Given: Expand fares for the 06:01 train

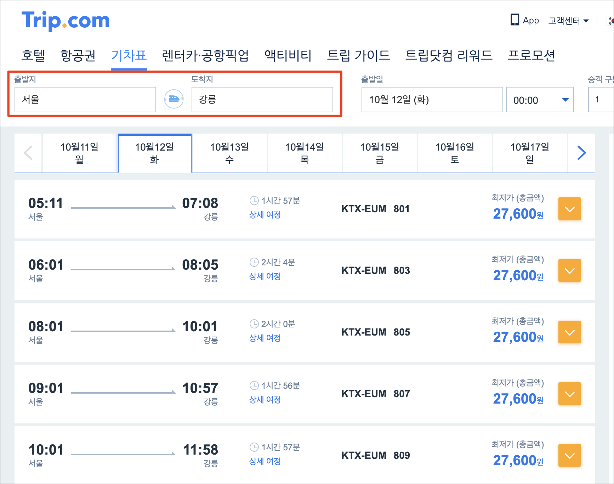Looking at the screenshot, I should tap(570, 270).
